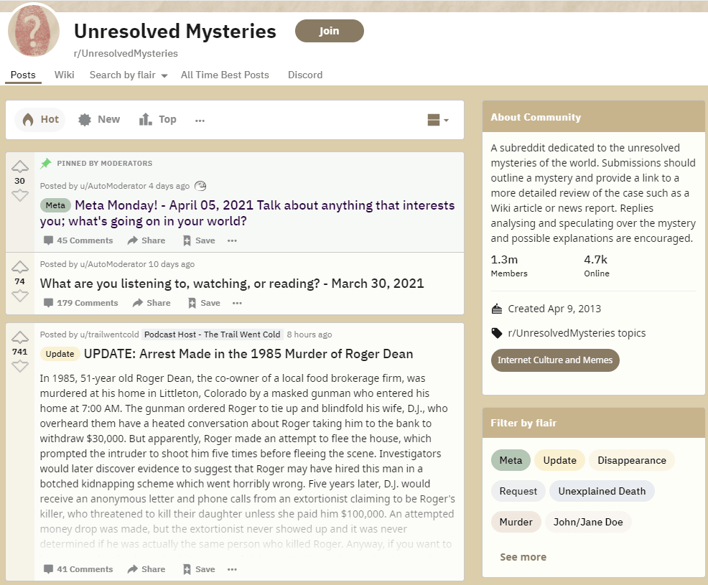Open more options on Meta Monday post
The height and width of the screenshot is (585, 708).
(x=232, y=240)
